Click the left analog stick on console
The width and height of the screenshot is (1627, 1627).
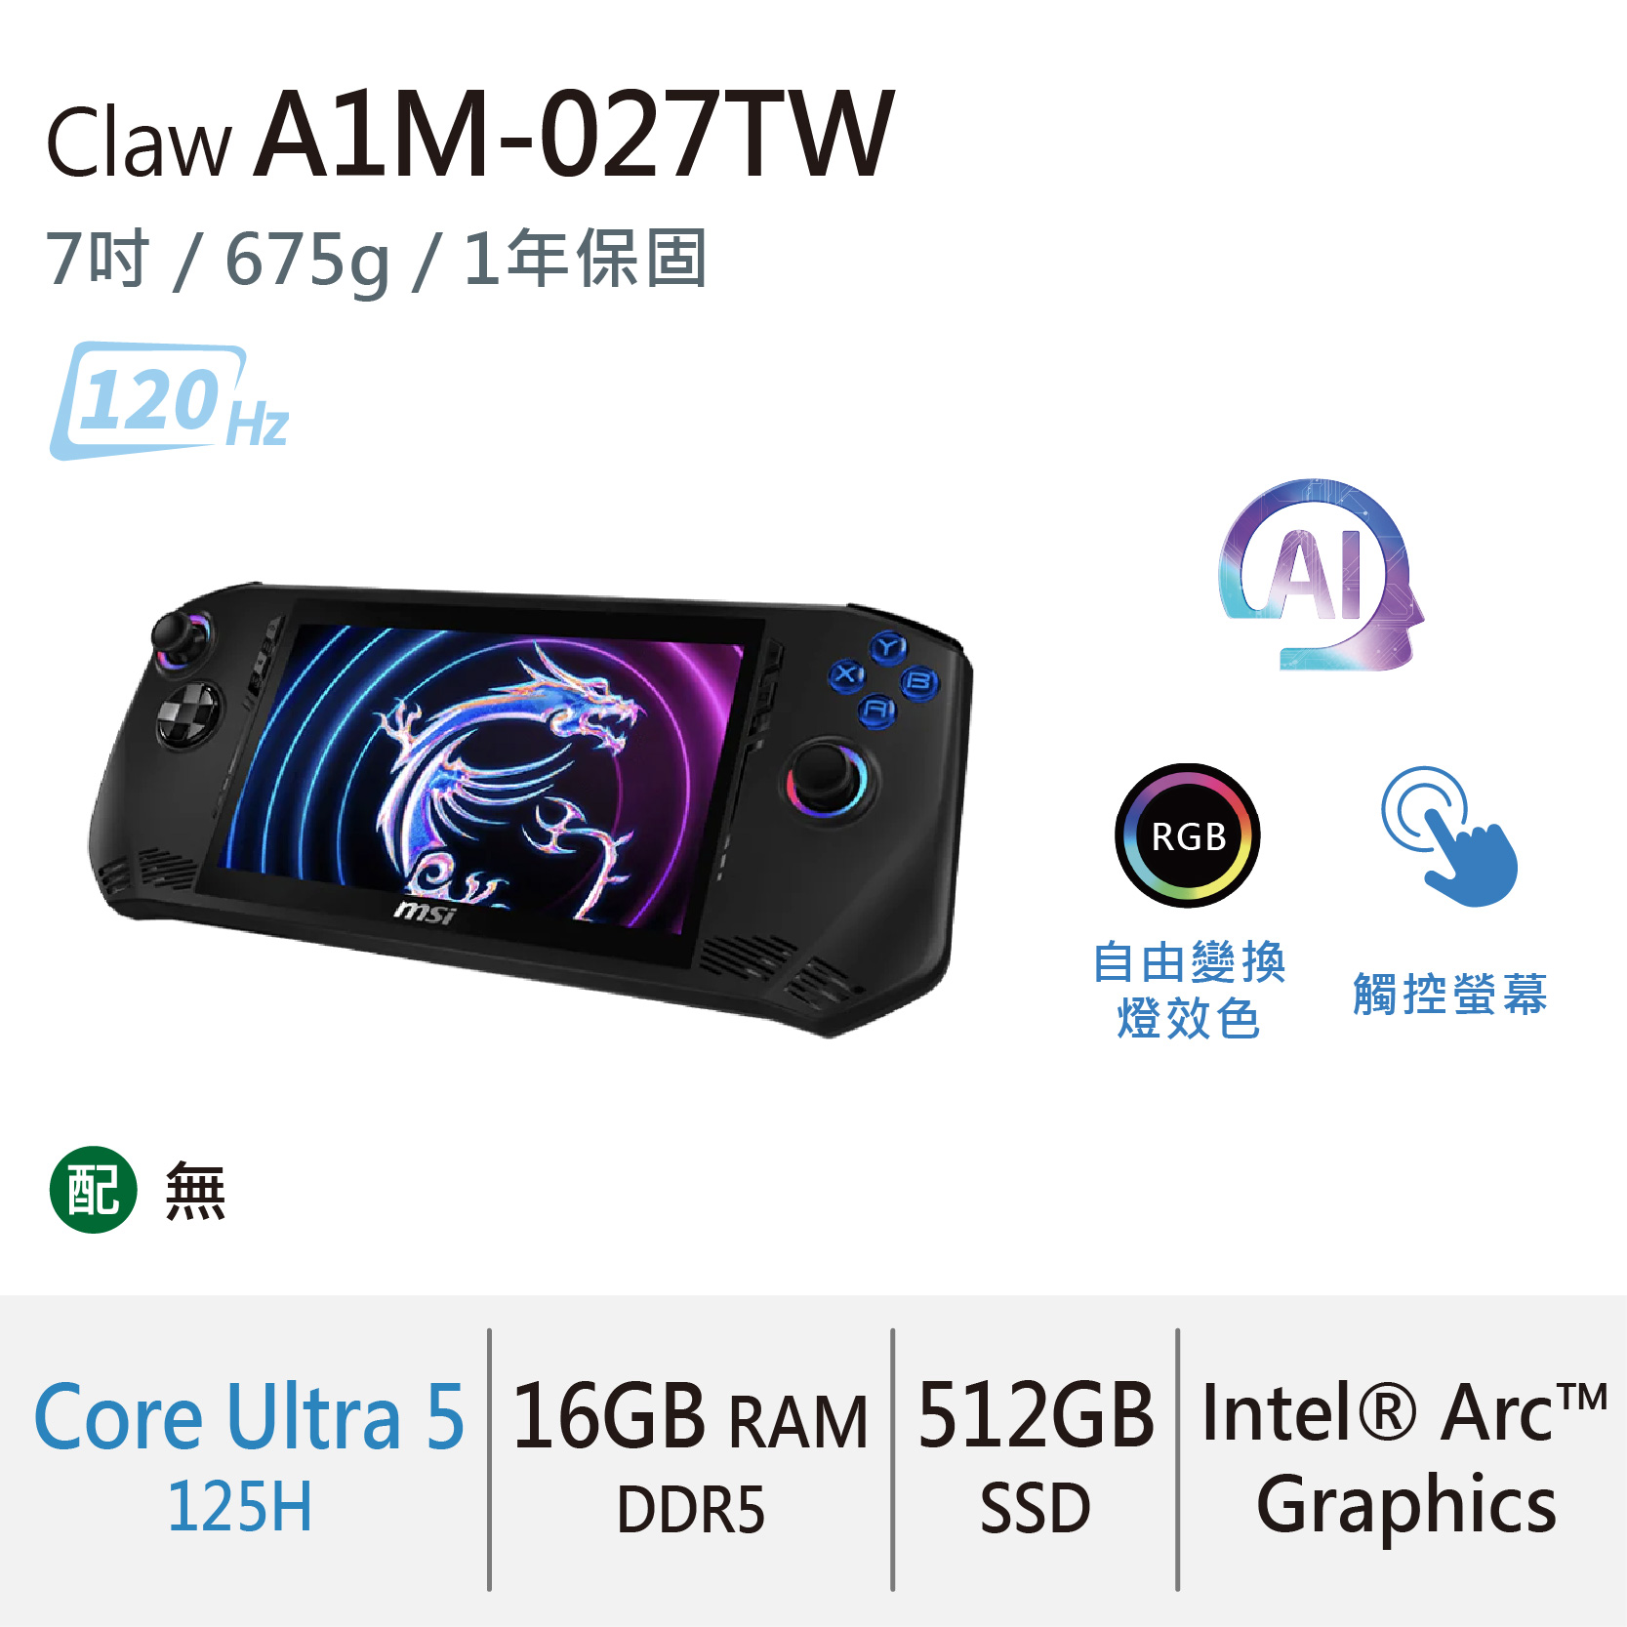point(181,640)
